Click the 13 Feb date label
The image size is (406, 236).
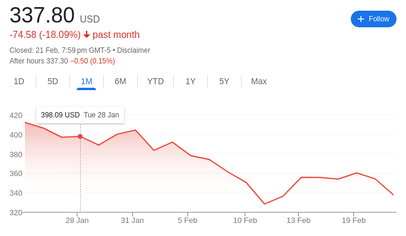[299, 220]
